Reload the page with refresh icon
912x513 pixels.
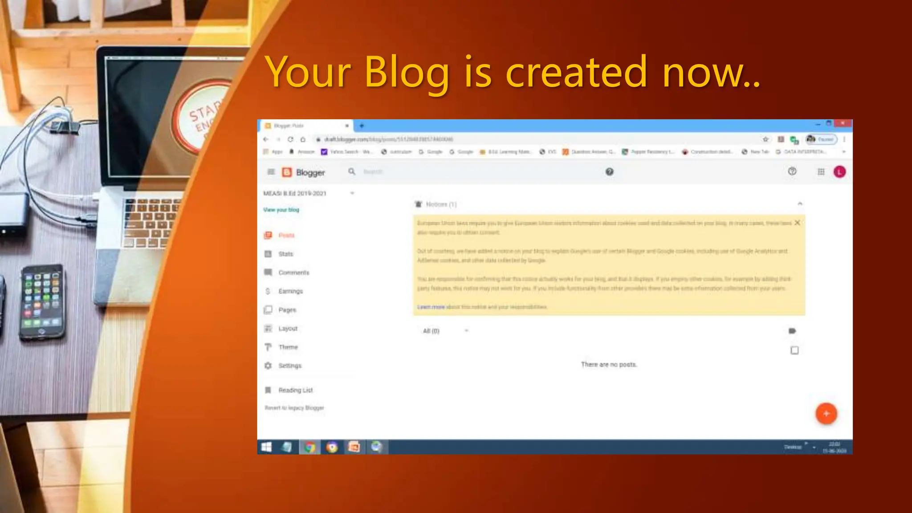tap(290, 139)
